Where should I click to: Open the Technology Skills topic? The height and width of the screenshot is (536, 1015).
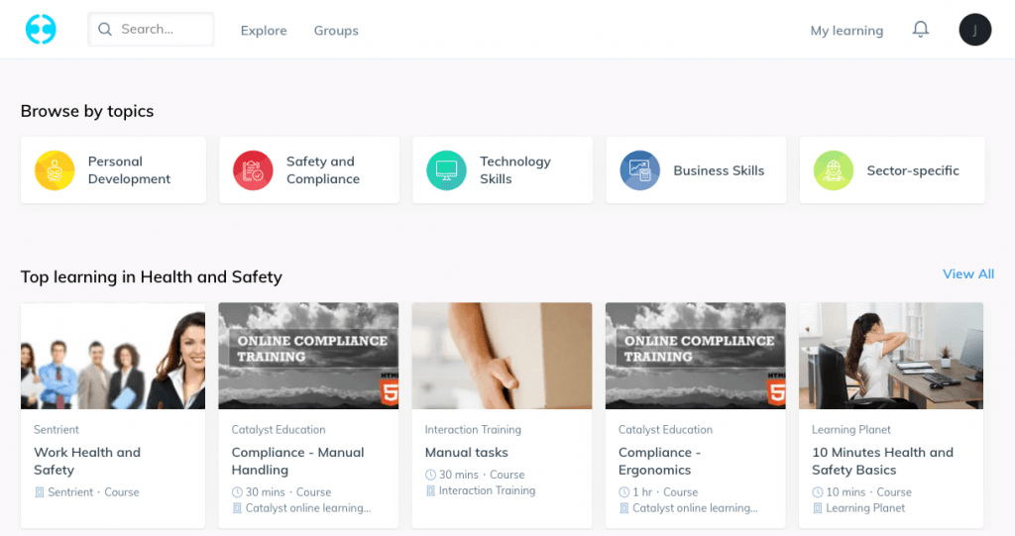click(x=503, y=169)
